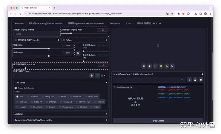Open the open-source community link

[x=172, y=87]
